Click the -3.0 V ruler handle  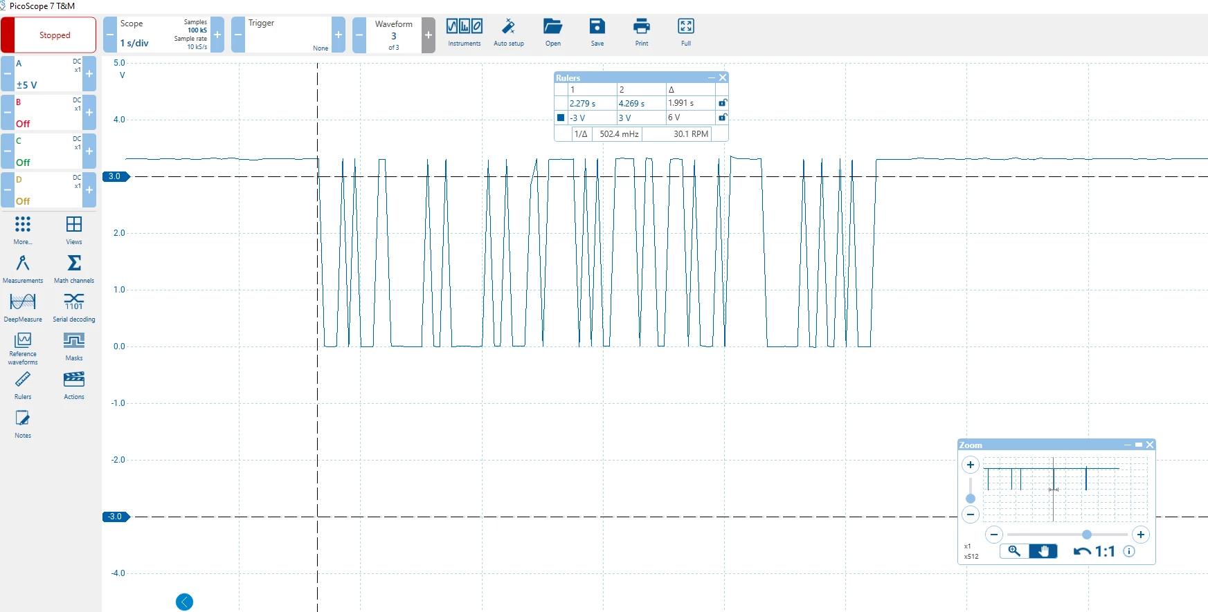(x=116, y=517)
